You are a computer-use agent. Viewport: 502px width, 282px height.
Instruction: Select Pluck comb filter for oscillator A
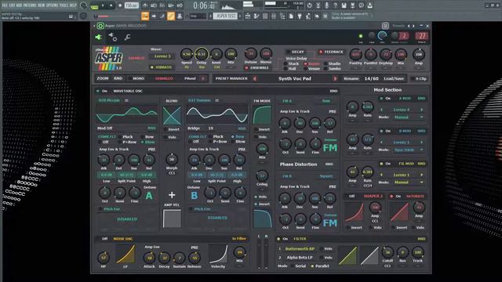(125, 137)
